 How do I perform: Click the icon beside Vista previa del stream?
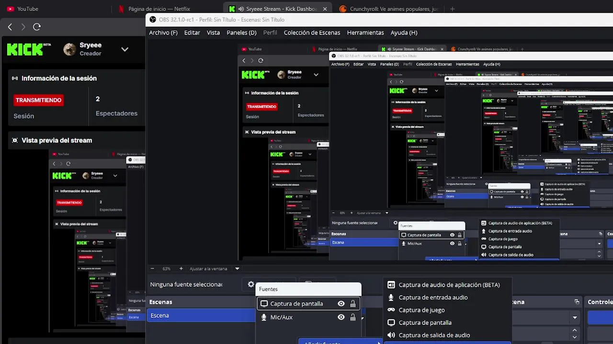coord(15,140)
